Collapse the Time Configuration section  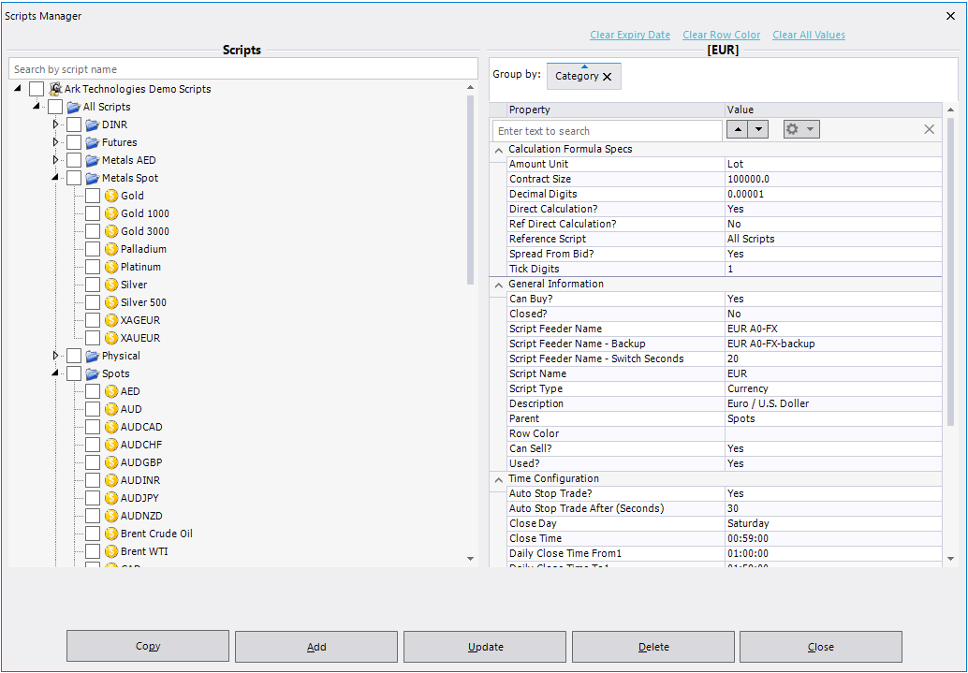tap(498, 478)
